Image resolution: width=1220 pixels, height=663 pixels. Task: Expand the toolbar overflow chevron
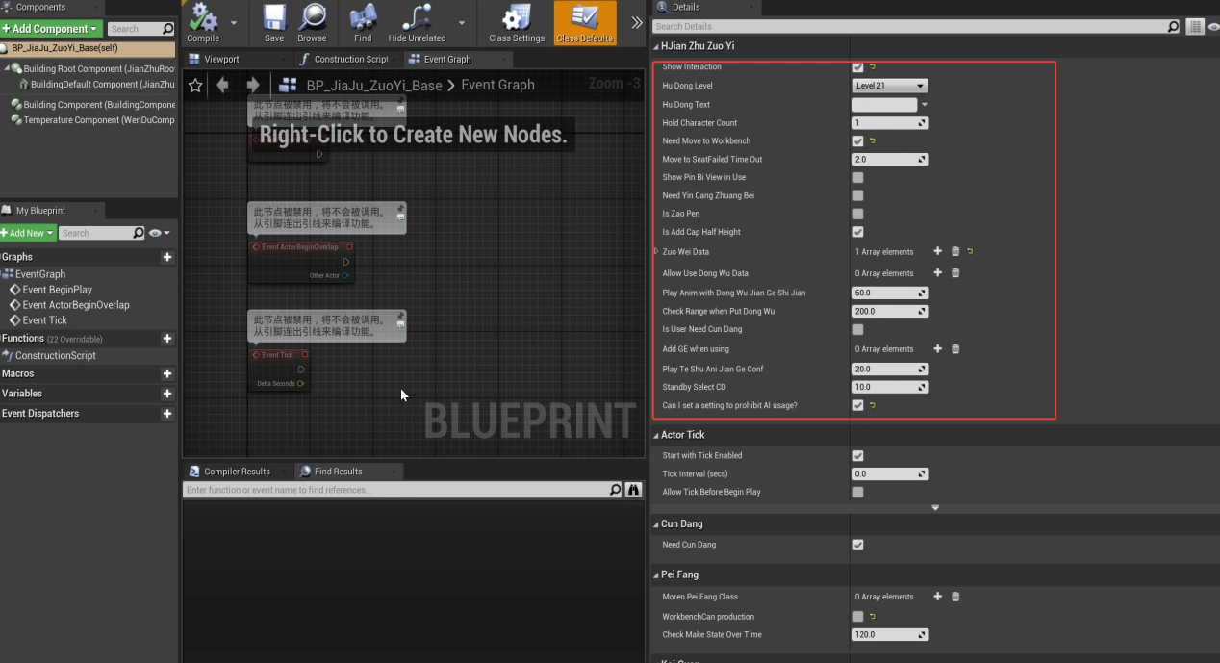[x=636, y=22]
